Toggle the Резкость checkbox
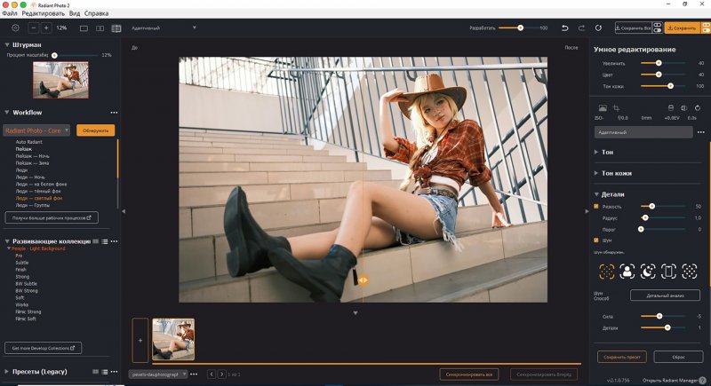711x386 pixels. 596,207
